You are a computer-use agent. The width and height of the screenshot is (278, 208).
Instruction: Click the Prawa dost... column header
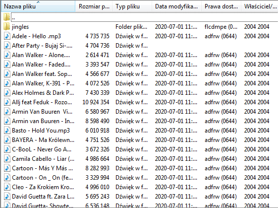click(221, 6)
